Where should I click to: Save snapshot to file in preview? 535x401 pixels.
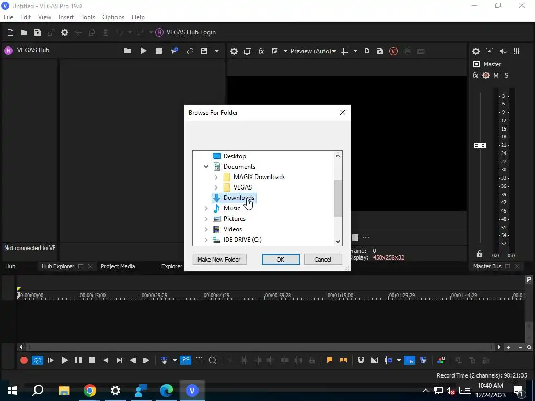380,51
